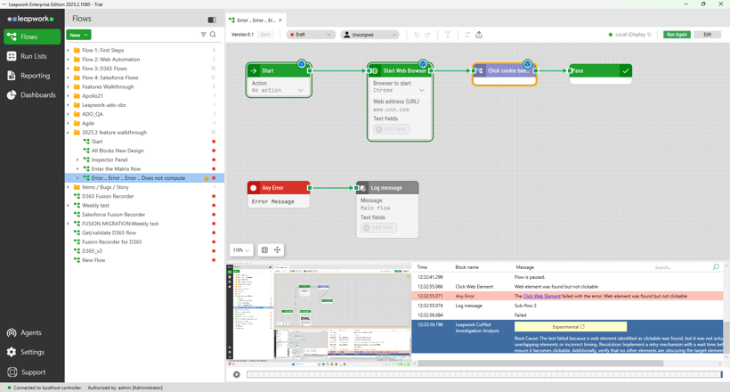The image size is (730, 392).
Task: Open the New Flow item
Action: click(93, 260)
